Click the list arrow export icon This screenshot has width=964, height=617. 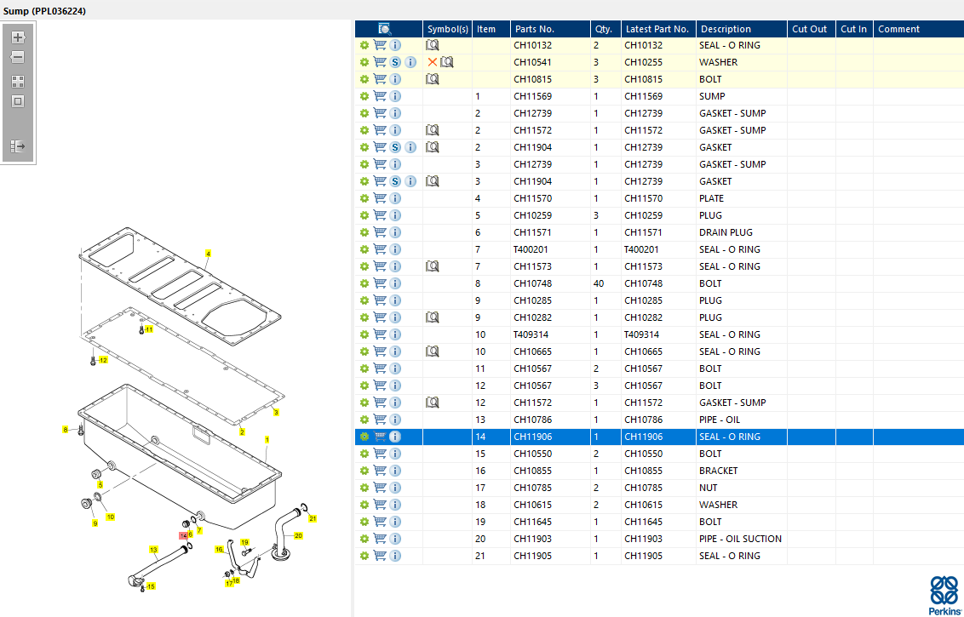(x=17, y=146)
